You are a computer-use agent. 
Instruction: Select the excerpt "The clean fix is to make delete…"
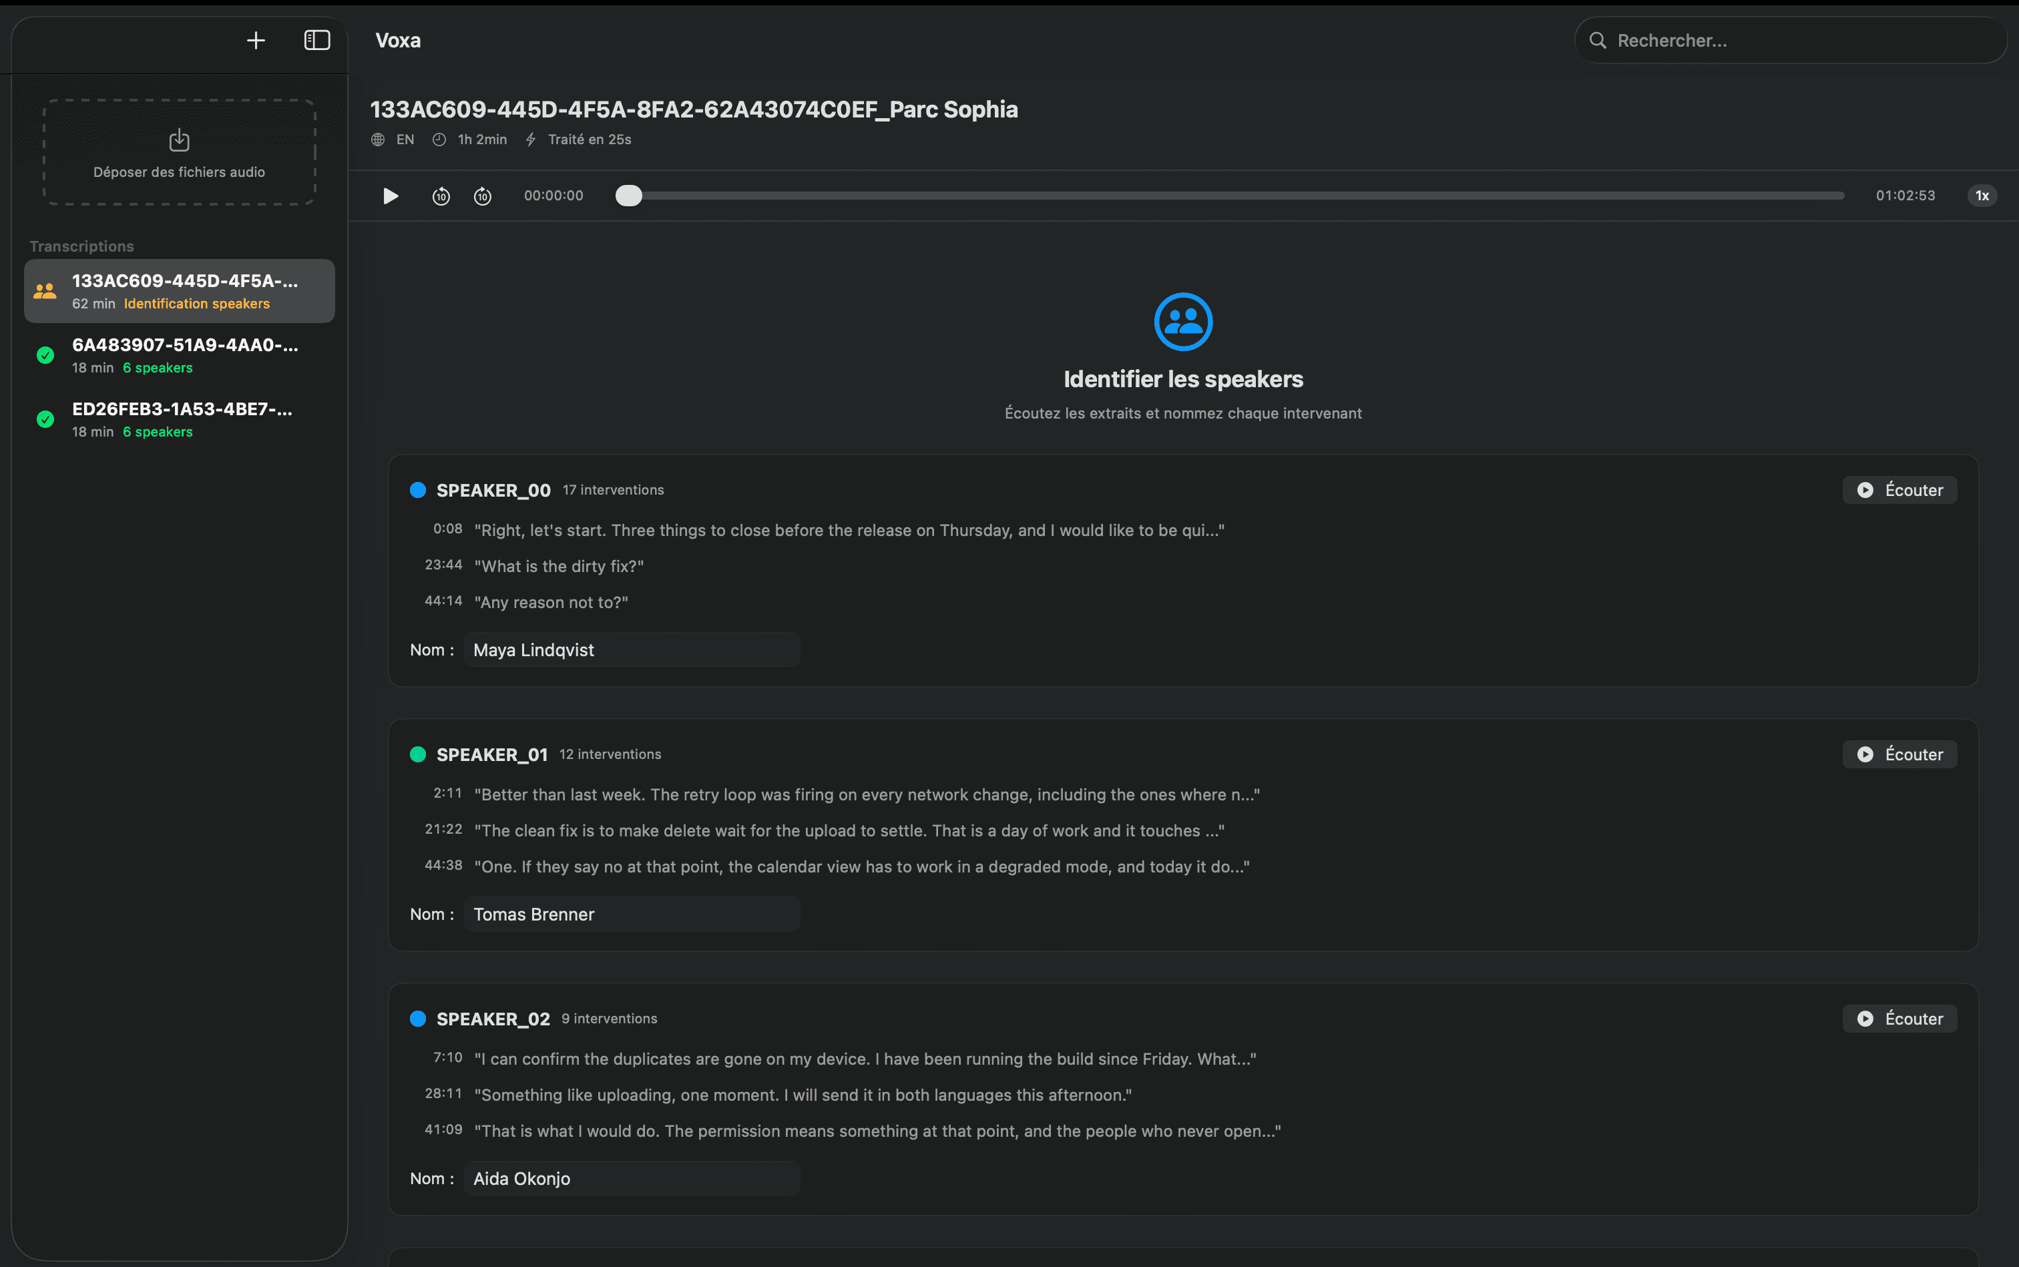[849, 830]
